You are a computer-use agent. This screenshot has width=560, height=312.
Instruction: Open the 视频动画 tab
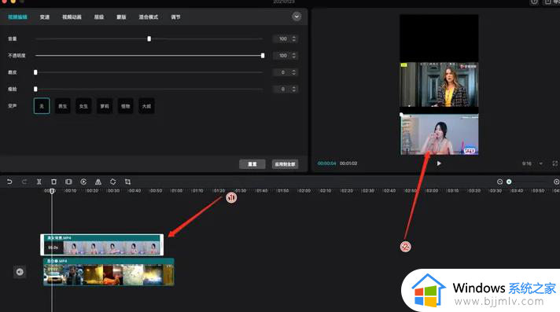(x=72, y=17)
